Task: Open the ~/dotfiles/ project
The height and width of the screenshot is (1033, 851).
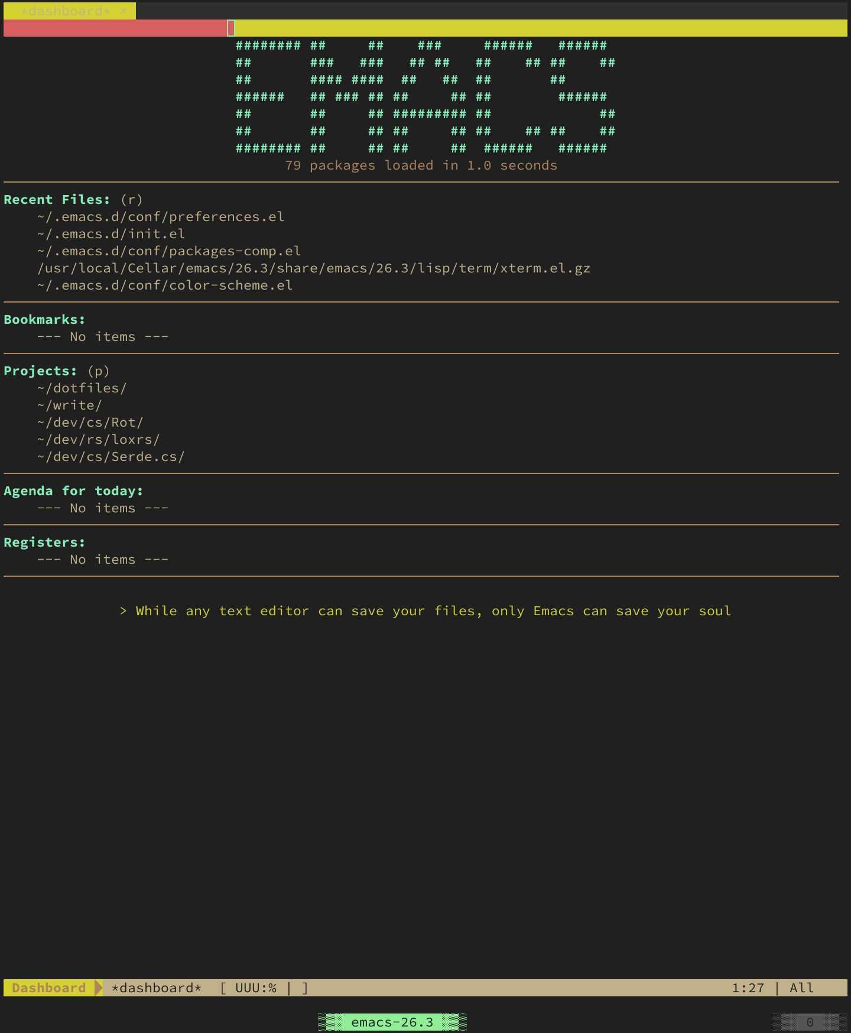Action: [x=82, y=388]
